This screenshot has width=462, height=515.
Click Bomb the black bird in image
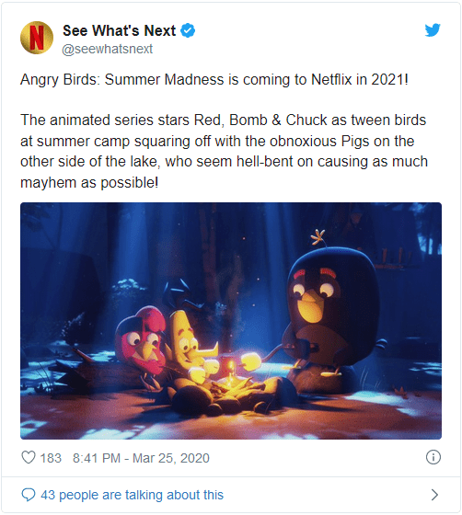click(332, 309)
